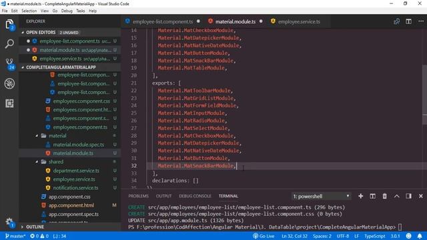Open the Tasks menu

tap(80, 11)
